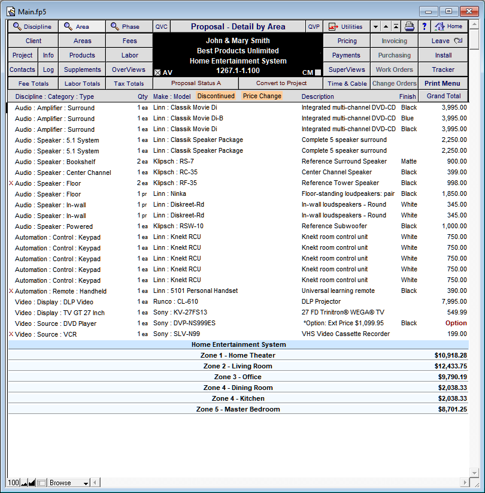
Task: Toggle the status area icon at bottom
Action: pyautogui.click(x=41, y=483)
